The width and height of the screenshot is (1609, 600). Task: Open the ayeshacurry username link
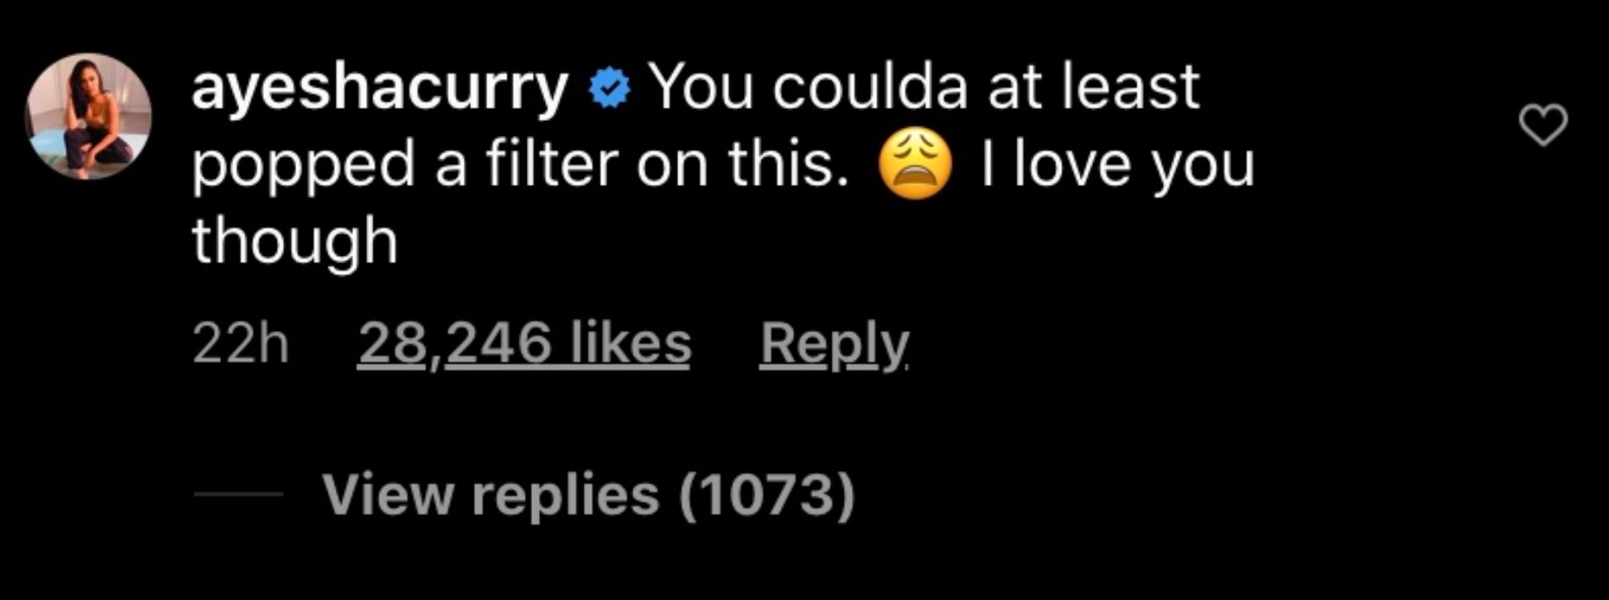click(x=379, y=89)
